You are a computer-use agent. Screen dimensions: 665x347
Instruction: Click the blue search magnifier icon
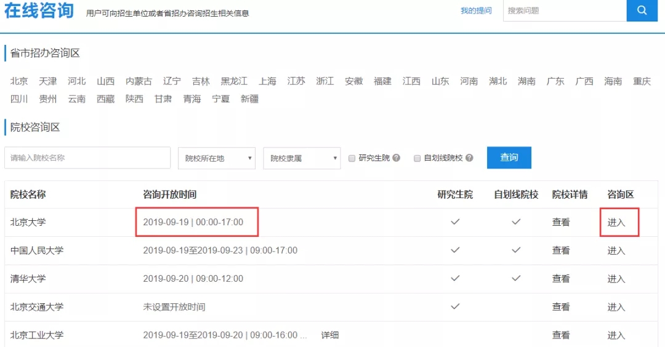642,10
